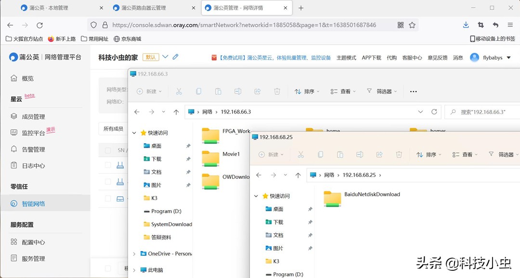Switch to 蒲公英路由器云管理 tab
The height and width of the screenshot is (278, 520).
point(143,8)
